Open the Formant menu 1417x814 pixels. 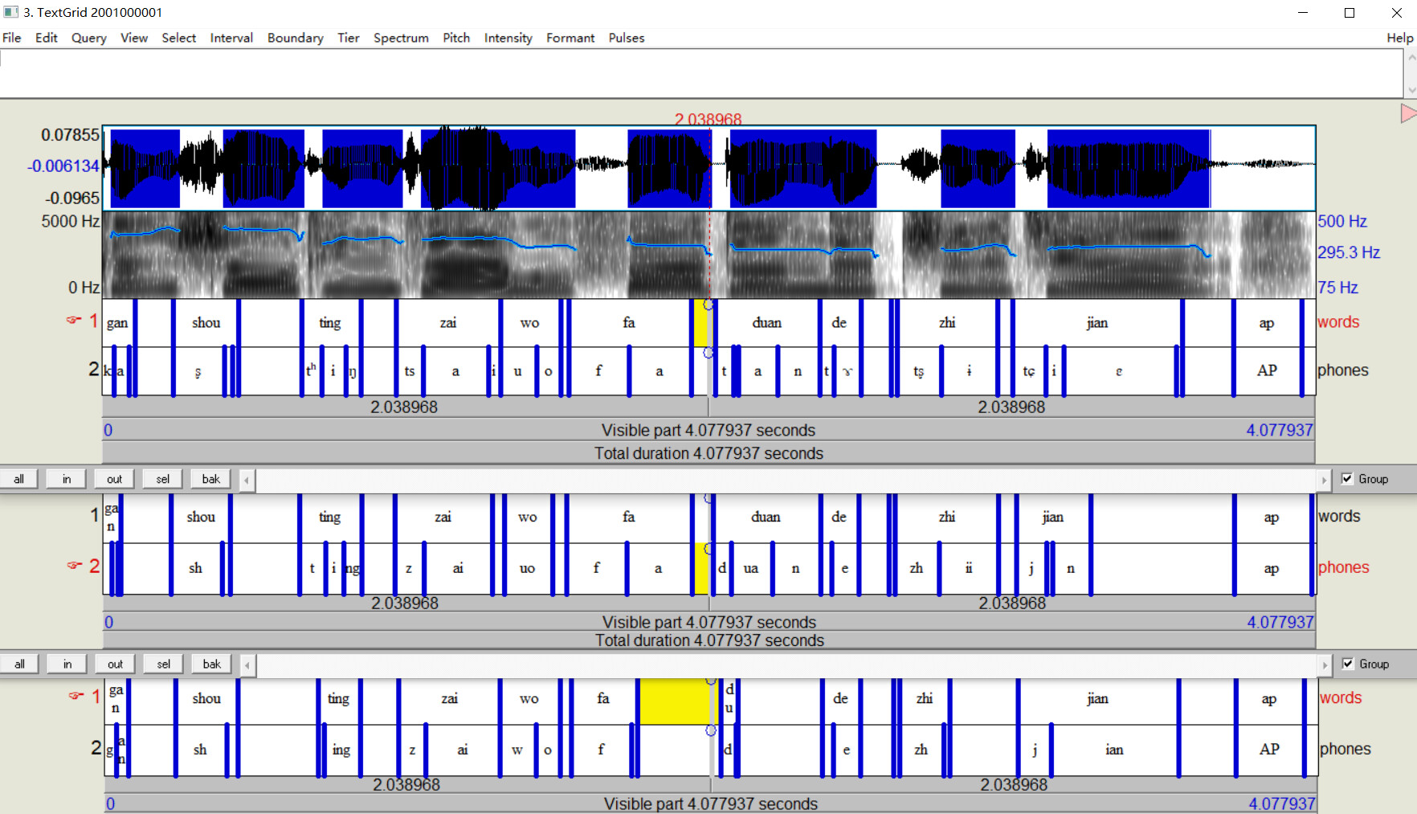tap(570, 38)
